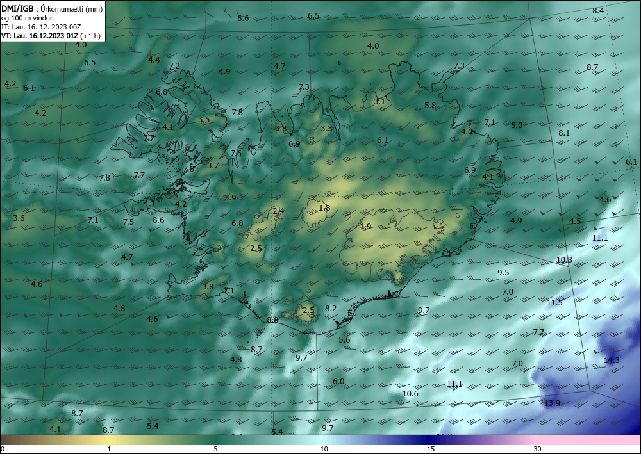The image size is (641, 454).
Task: Select the 11.5 map value
Action: click(554, 302)
